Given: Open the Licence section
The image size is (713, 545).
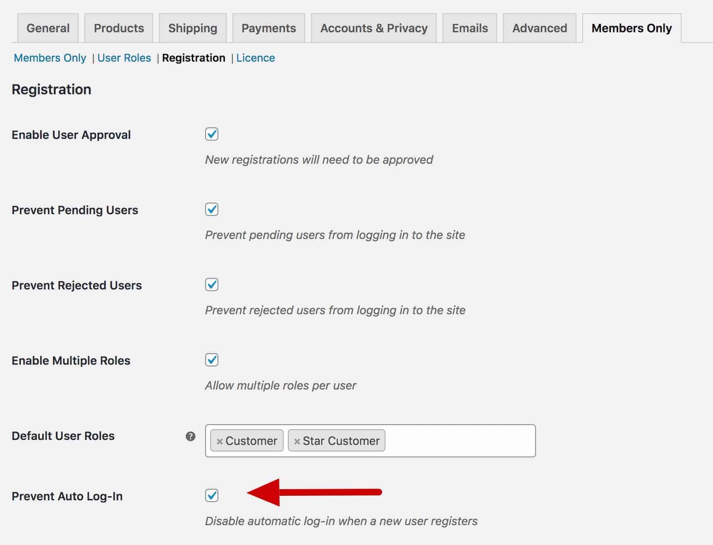Looking at the screenshot, I should pyautogui.click(x=256, y=58).
